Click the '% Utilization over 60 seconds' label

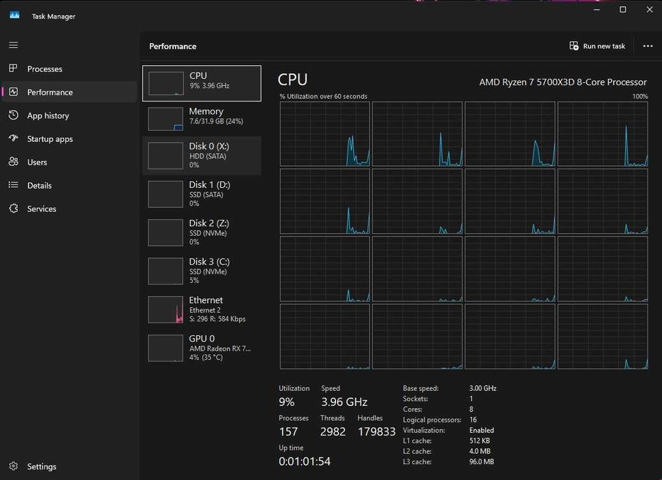pyautogui.click(x=323, y=96)
